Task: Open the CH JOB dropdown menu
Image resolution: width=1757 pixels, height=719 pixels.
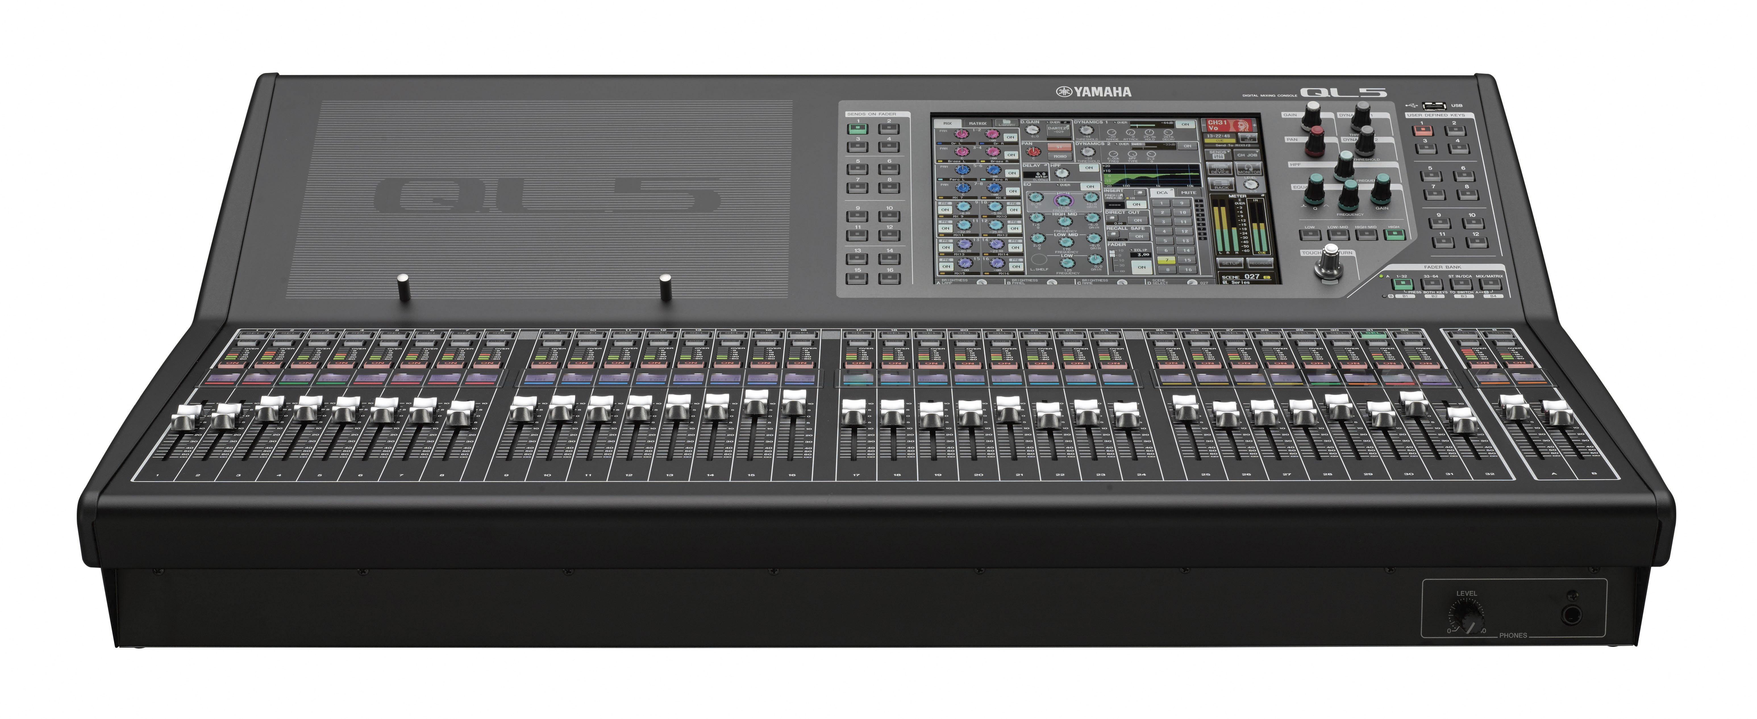Action: pos(1248,155)
